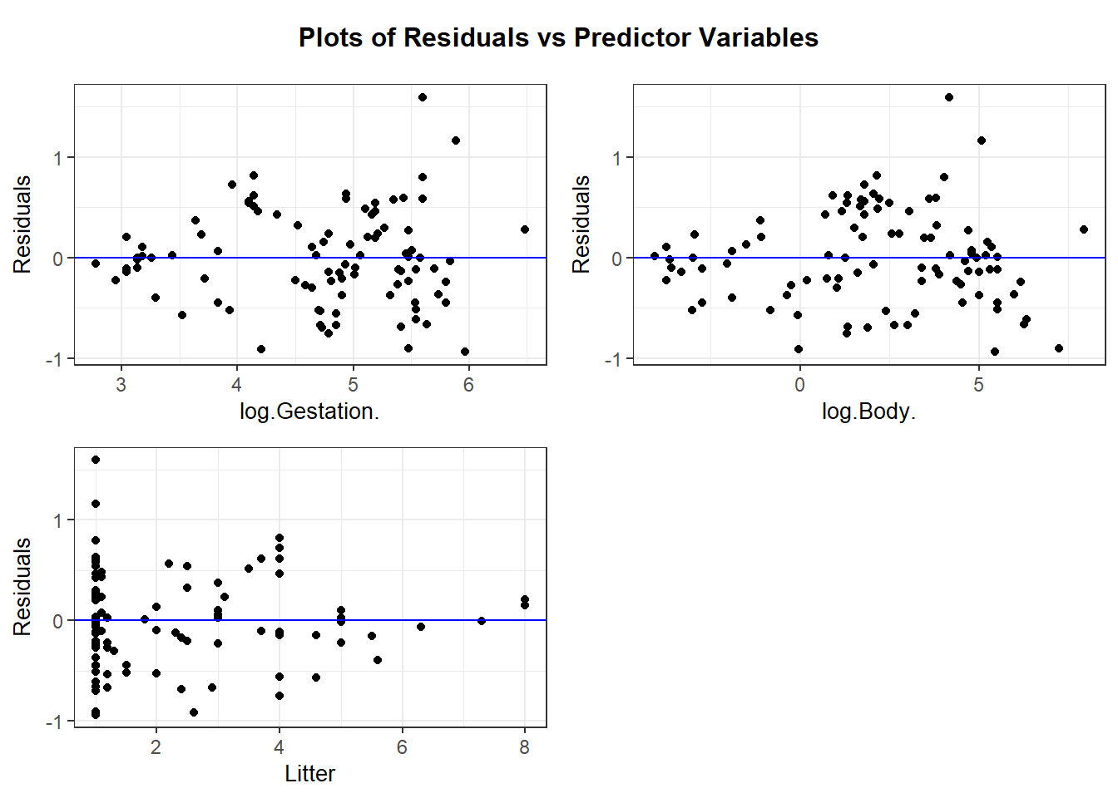Click the '-1' y-axis tick of the Litter plot
Image resolution: width=1118 pixels, height=798 pixels.
tap(57, 722)
